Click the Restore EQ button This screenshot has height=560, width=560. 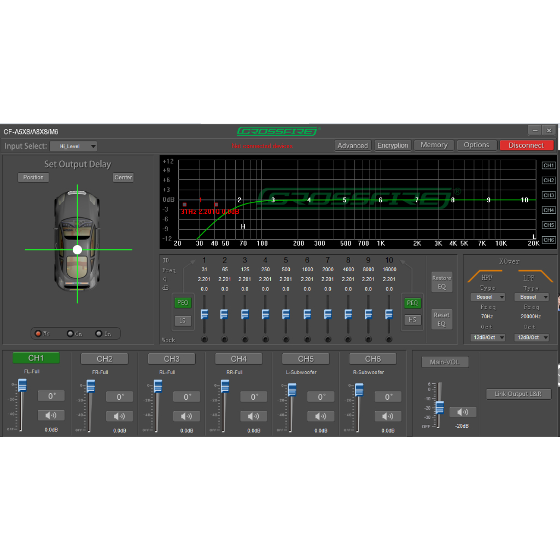tap(441, 282)
